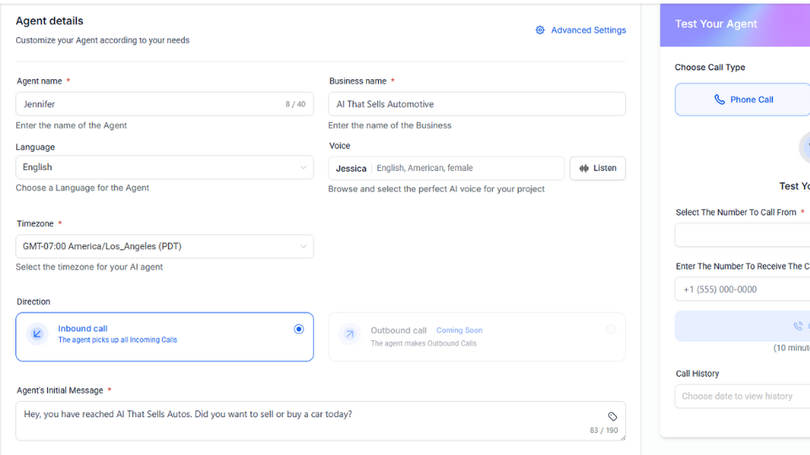Click the Coming Soon label
810x455 pixels.
tap(459, 330)
